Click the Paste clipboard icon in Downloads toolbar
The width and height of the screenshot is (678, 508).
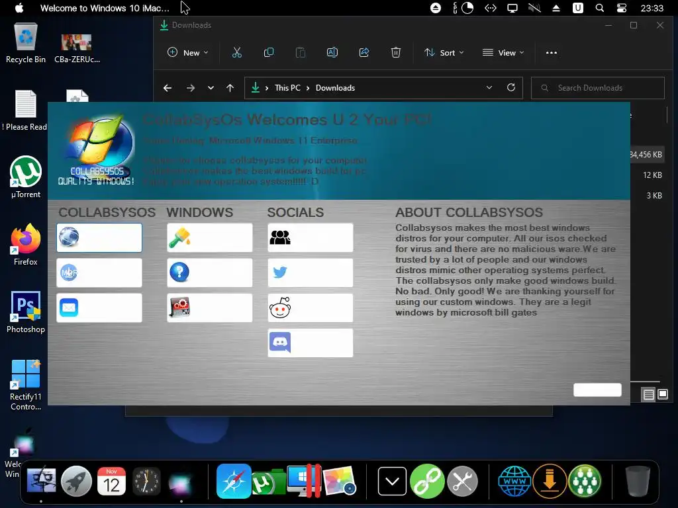click(301, 53)
